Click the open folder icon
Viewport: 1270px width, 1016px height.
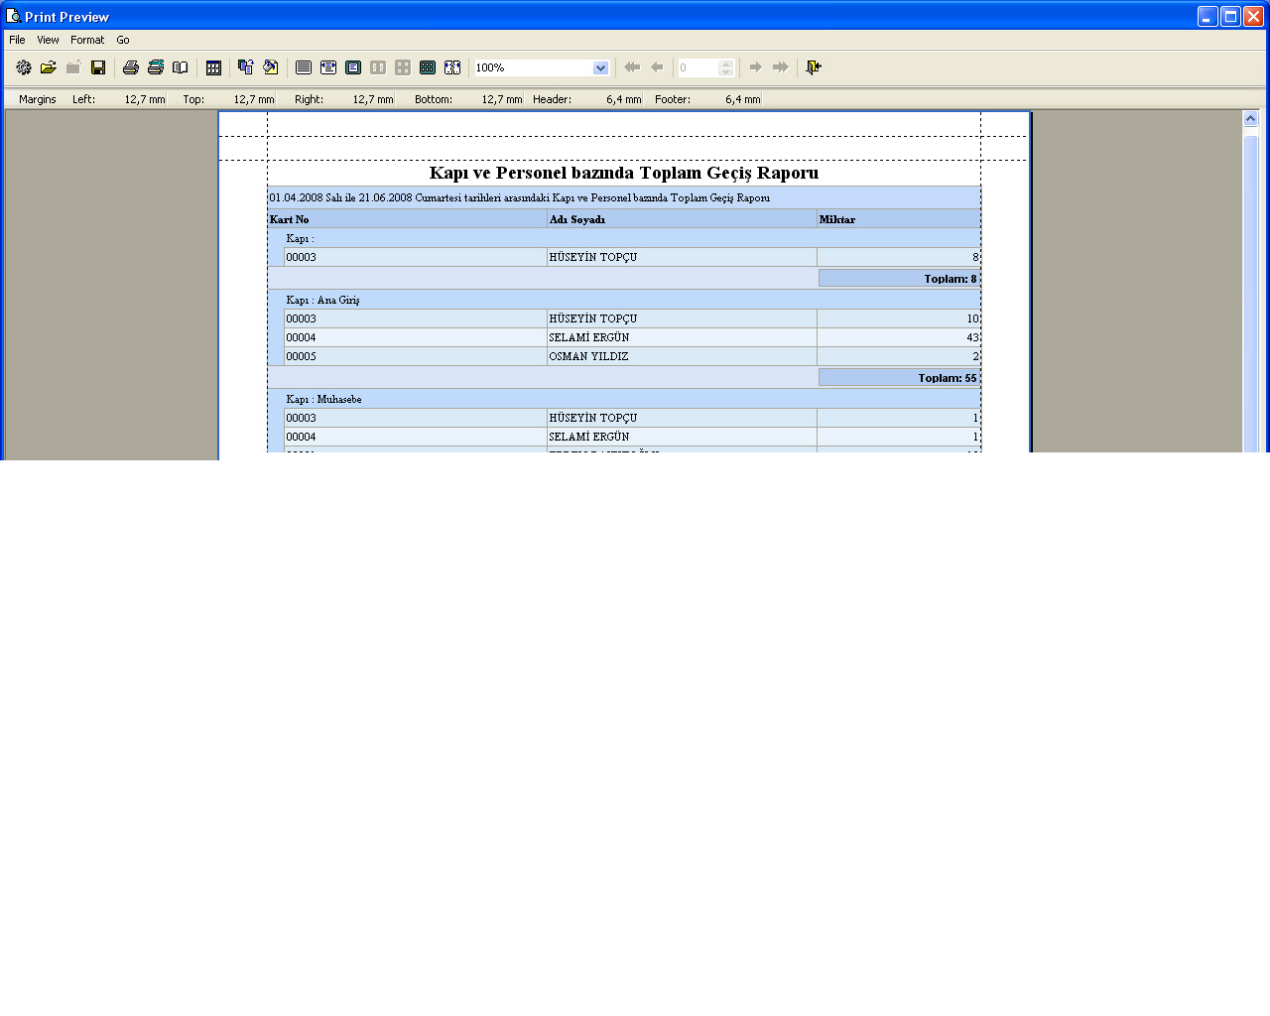click(48, 67)
